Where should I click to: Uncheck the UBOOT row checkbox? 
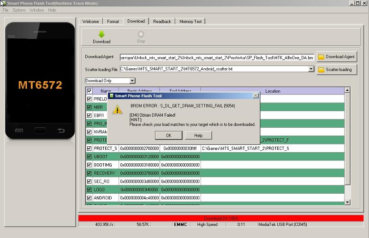(89, 156)
